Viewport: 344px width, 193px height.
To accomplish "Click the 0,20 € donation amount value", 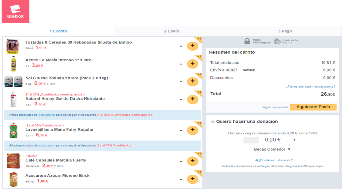I will pos(273,140).
